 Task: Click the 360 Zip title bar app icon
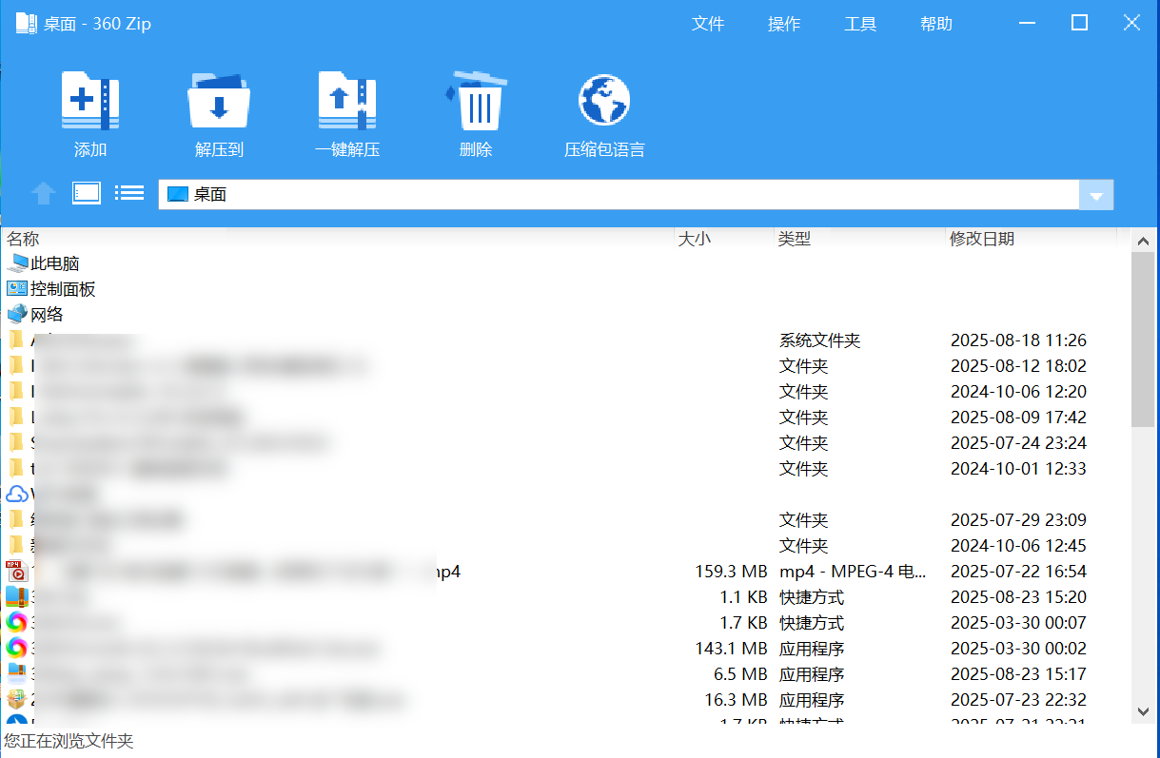[26, 23]
